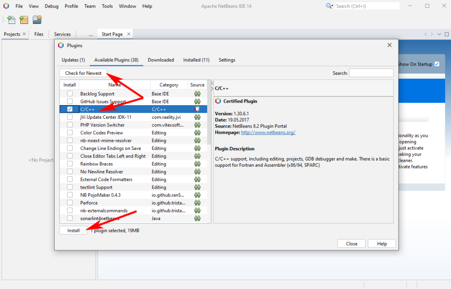Switch to the Settings tab in Plugins
This screenshot has width=451, height=289.
(x=227, y=60)
